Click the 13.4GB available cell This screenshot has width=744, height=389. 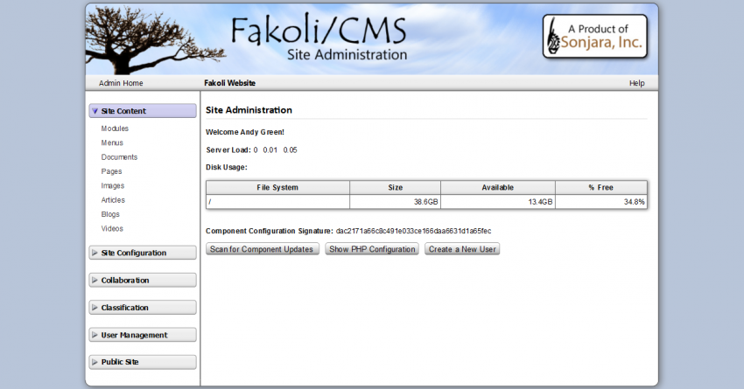[x=498, y=202]
